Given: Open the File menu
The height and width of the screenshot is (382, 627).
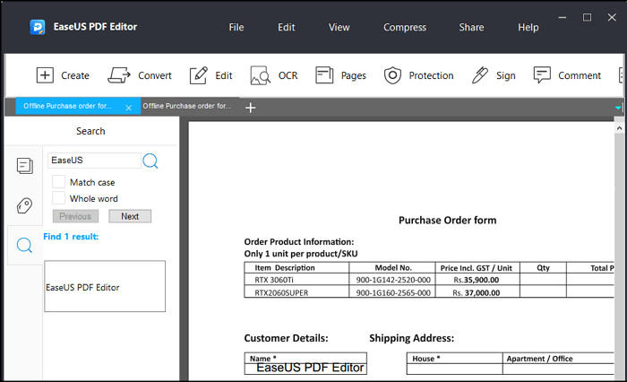Looking at the screenshot, I should (236, 27).
